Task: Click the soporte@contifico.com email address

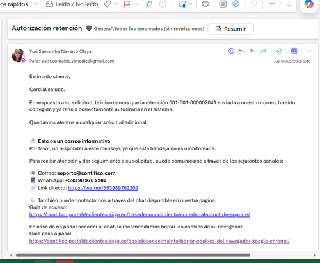Action: tap(86, 173)
